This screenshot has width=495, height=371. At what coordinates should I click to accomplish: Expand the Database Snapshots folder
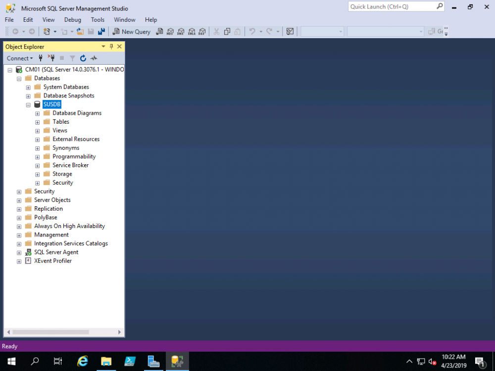[x=28, y=96]
